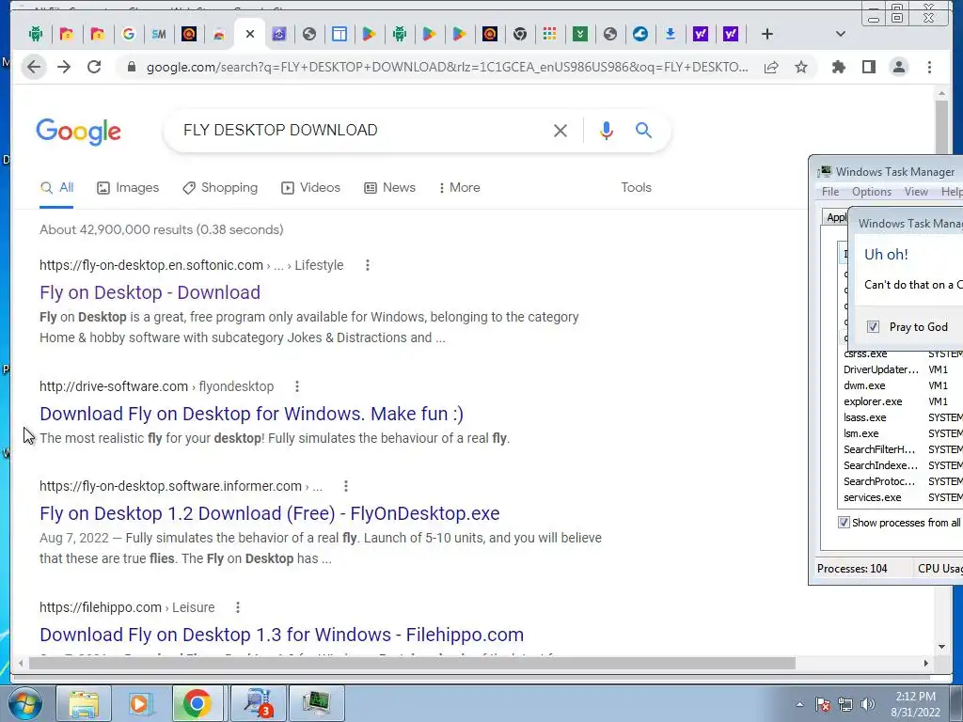Image resolution: width=963 pixels, height=722 pixels.
Task: Close the active tab with its X
Action: pyautogui.click(x=250, y=35)
